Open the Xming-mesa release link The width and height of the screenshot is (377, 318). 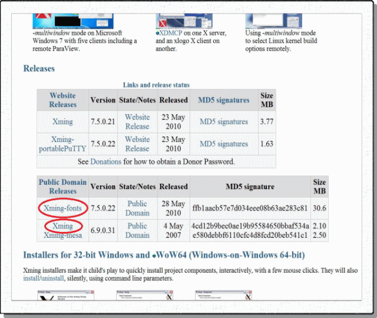click(62, 235)
